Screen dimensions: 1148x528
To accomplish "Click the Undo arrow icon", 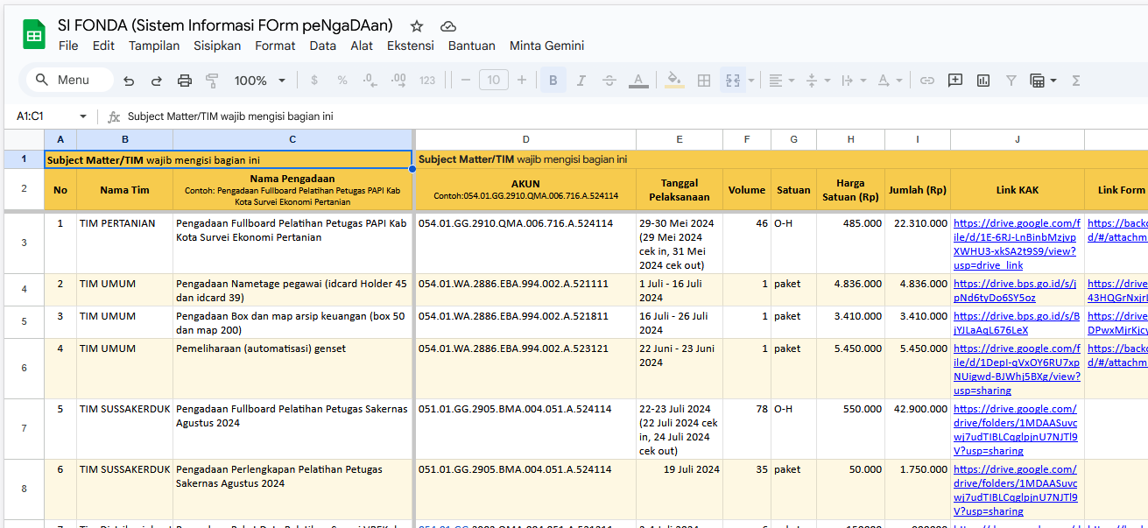I will tap(129, 81).
